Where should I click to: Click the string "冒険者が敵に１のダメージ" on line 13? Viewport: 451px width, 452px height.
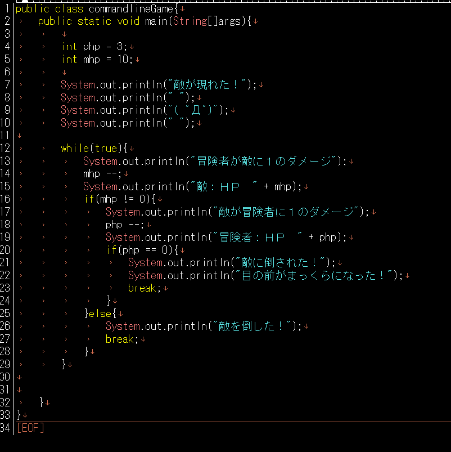(263, 161)
